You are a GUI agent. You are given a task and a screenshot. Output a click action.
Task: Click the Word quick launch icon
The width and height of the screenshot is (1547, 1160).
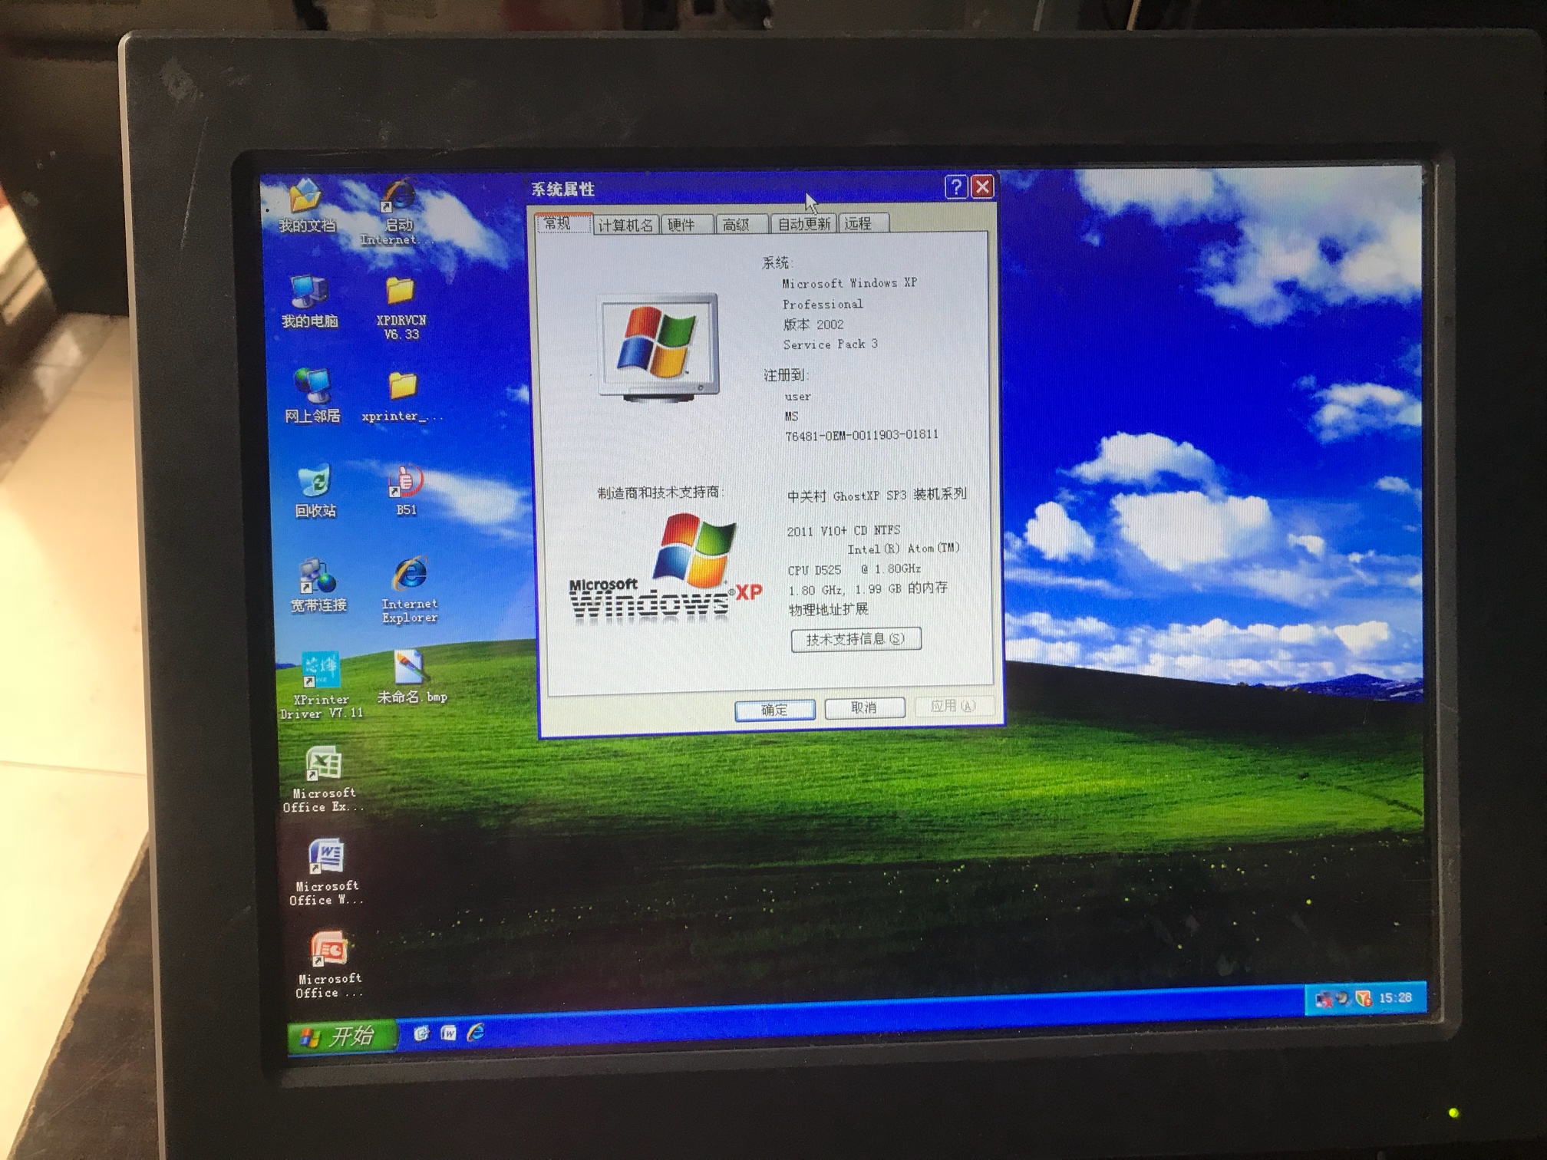pyautogui.click(x=449, y=1033)
